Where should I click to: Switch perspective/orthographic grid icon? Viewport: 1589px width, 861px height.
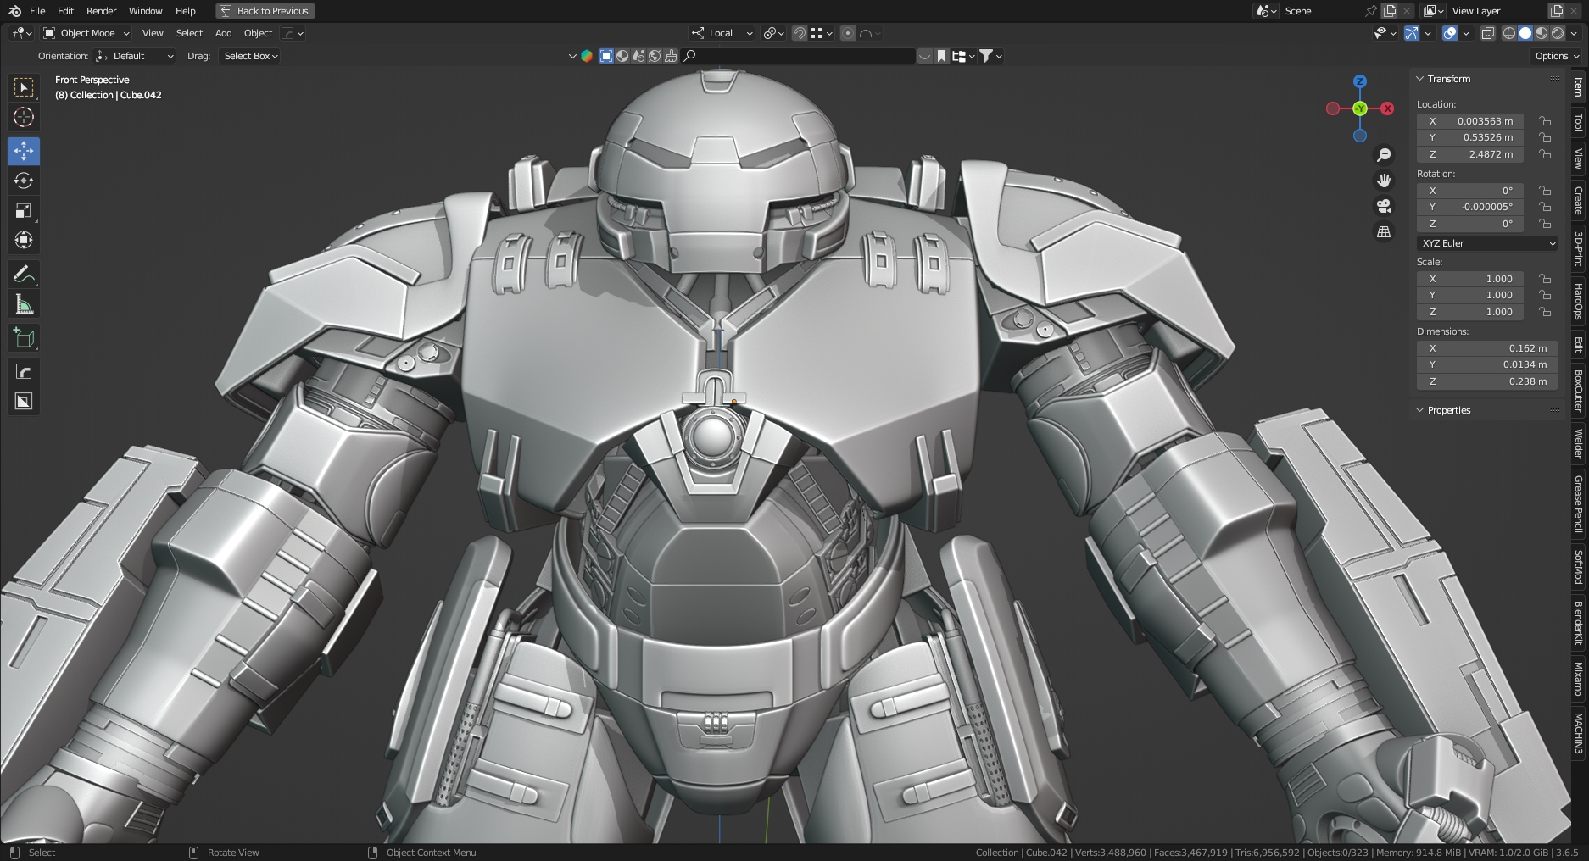(x=1384, y=231)
